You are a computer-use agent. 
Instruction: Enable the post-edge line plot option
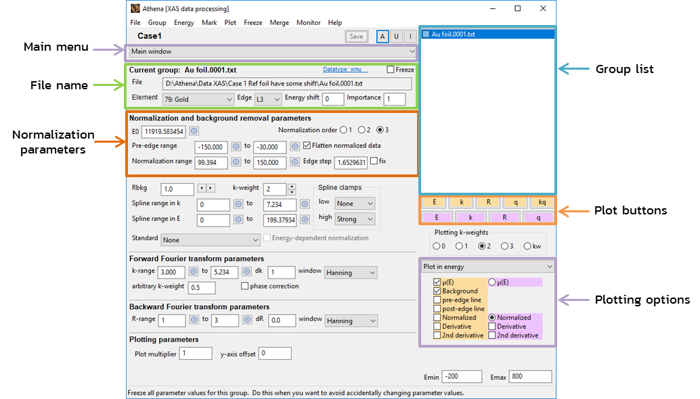(x=437, y=308)
